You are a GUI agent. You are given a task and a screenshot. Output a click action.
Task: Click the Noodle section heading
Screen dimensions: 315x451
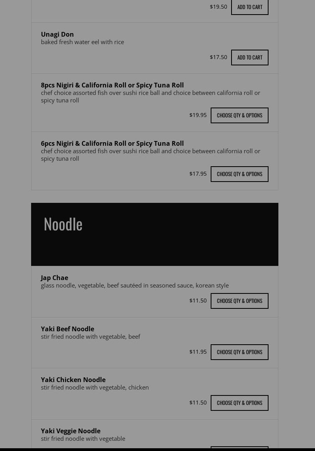(63, 224)
